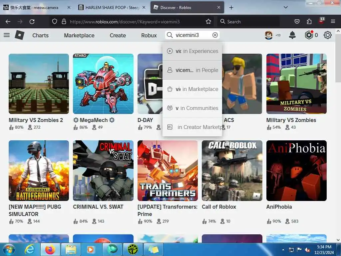The height and width of the screenshot is (256, 341).
Task: Click CRIMINAL VS. SWAT title link
Action: [x=98, y=207]
